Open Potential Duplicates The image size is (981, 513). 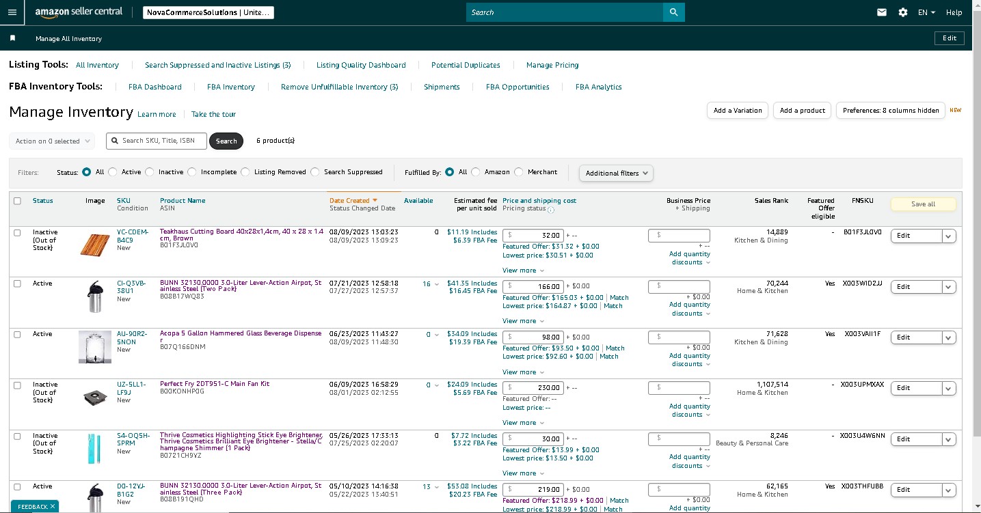[466, 65]
